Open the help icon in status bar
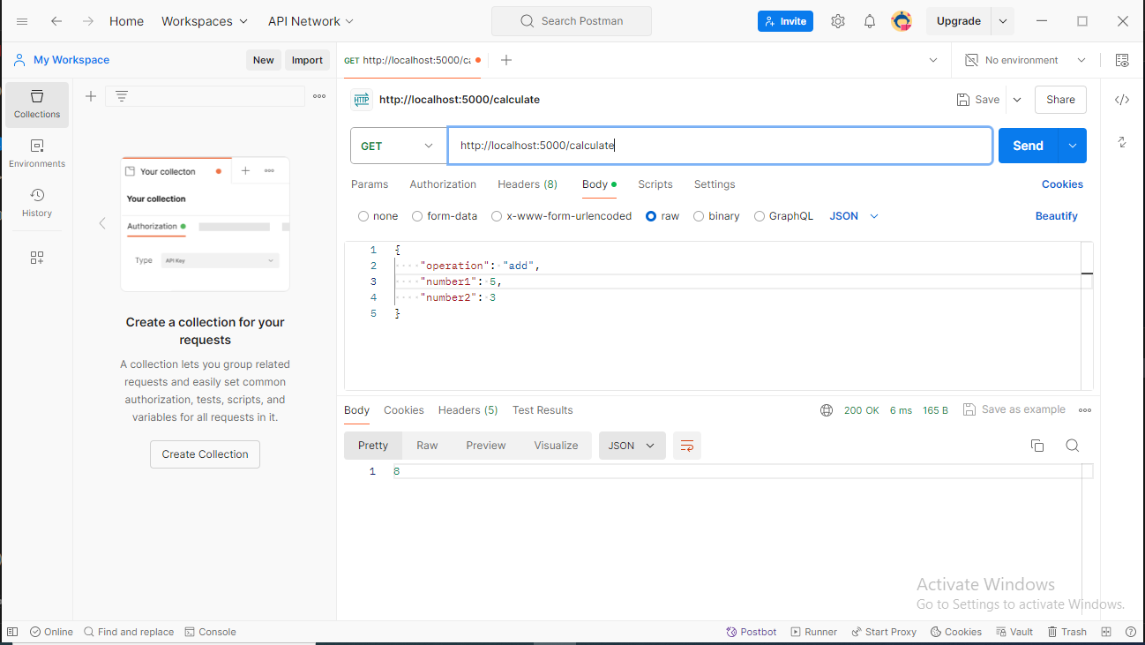This screenshot has height=645, width=1145. pyautogui.click(x=1131, y=632)
